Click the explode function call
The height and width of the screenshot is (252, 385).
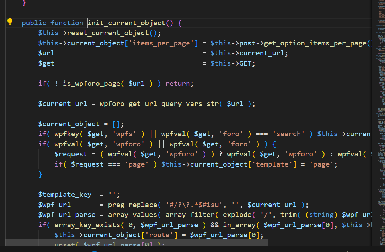tap(237, 215)
